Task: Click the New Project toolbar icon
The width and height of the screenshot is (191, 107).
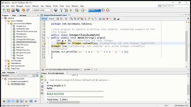Action: point(9,10)
